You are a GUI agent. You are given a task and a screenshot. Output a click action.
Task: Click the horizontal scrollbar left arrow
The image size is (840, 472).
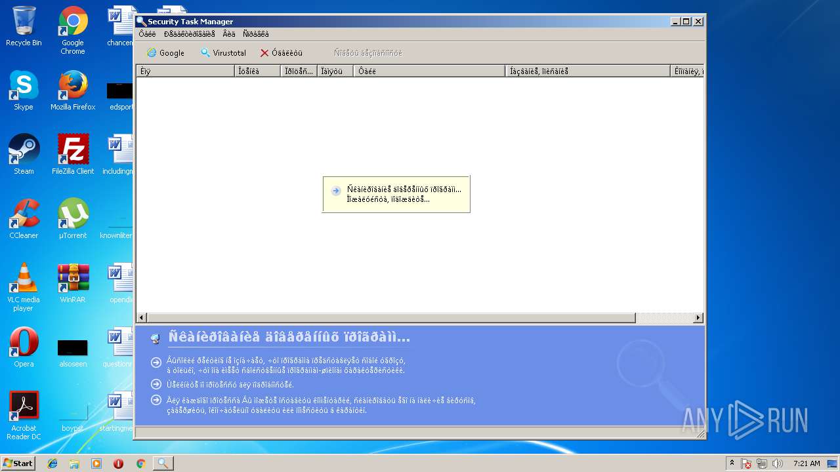click(141, 318)
